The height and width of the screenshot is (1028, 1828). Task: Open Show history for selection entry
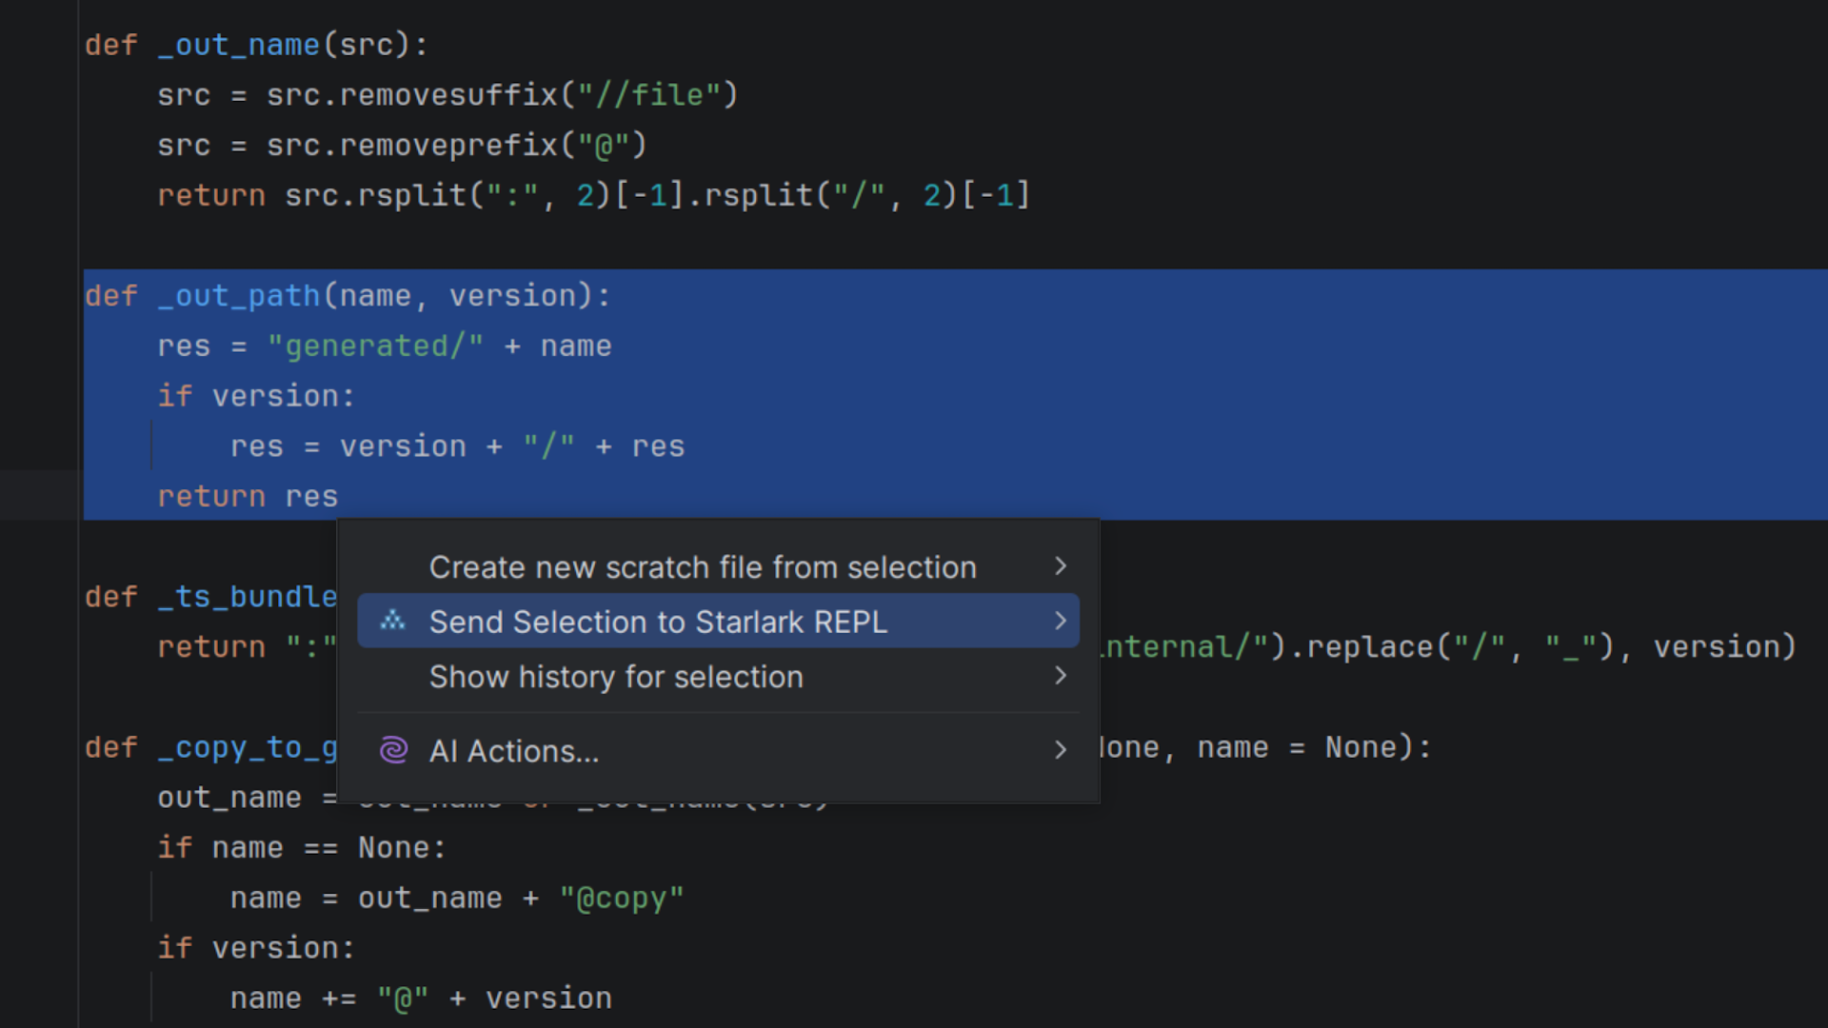(x=616, y=677)
